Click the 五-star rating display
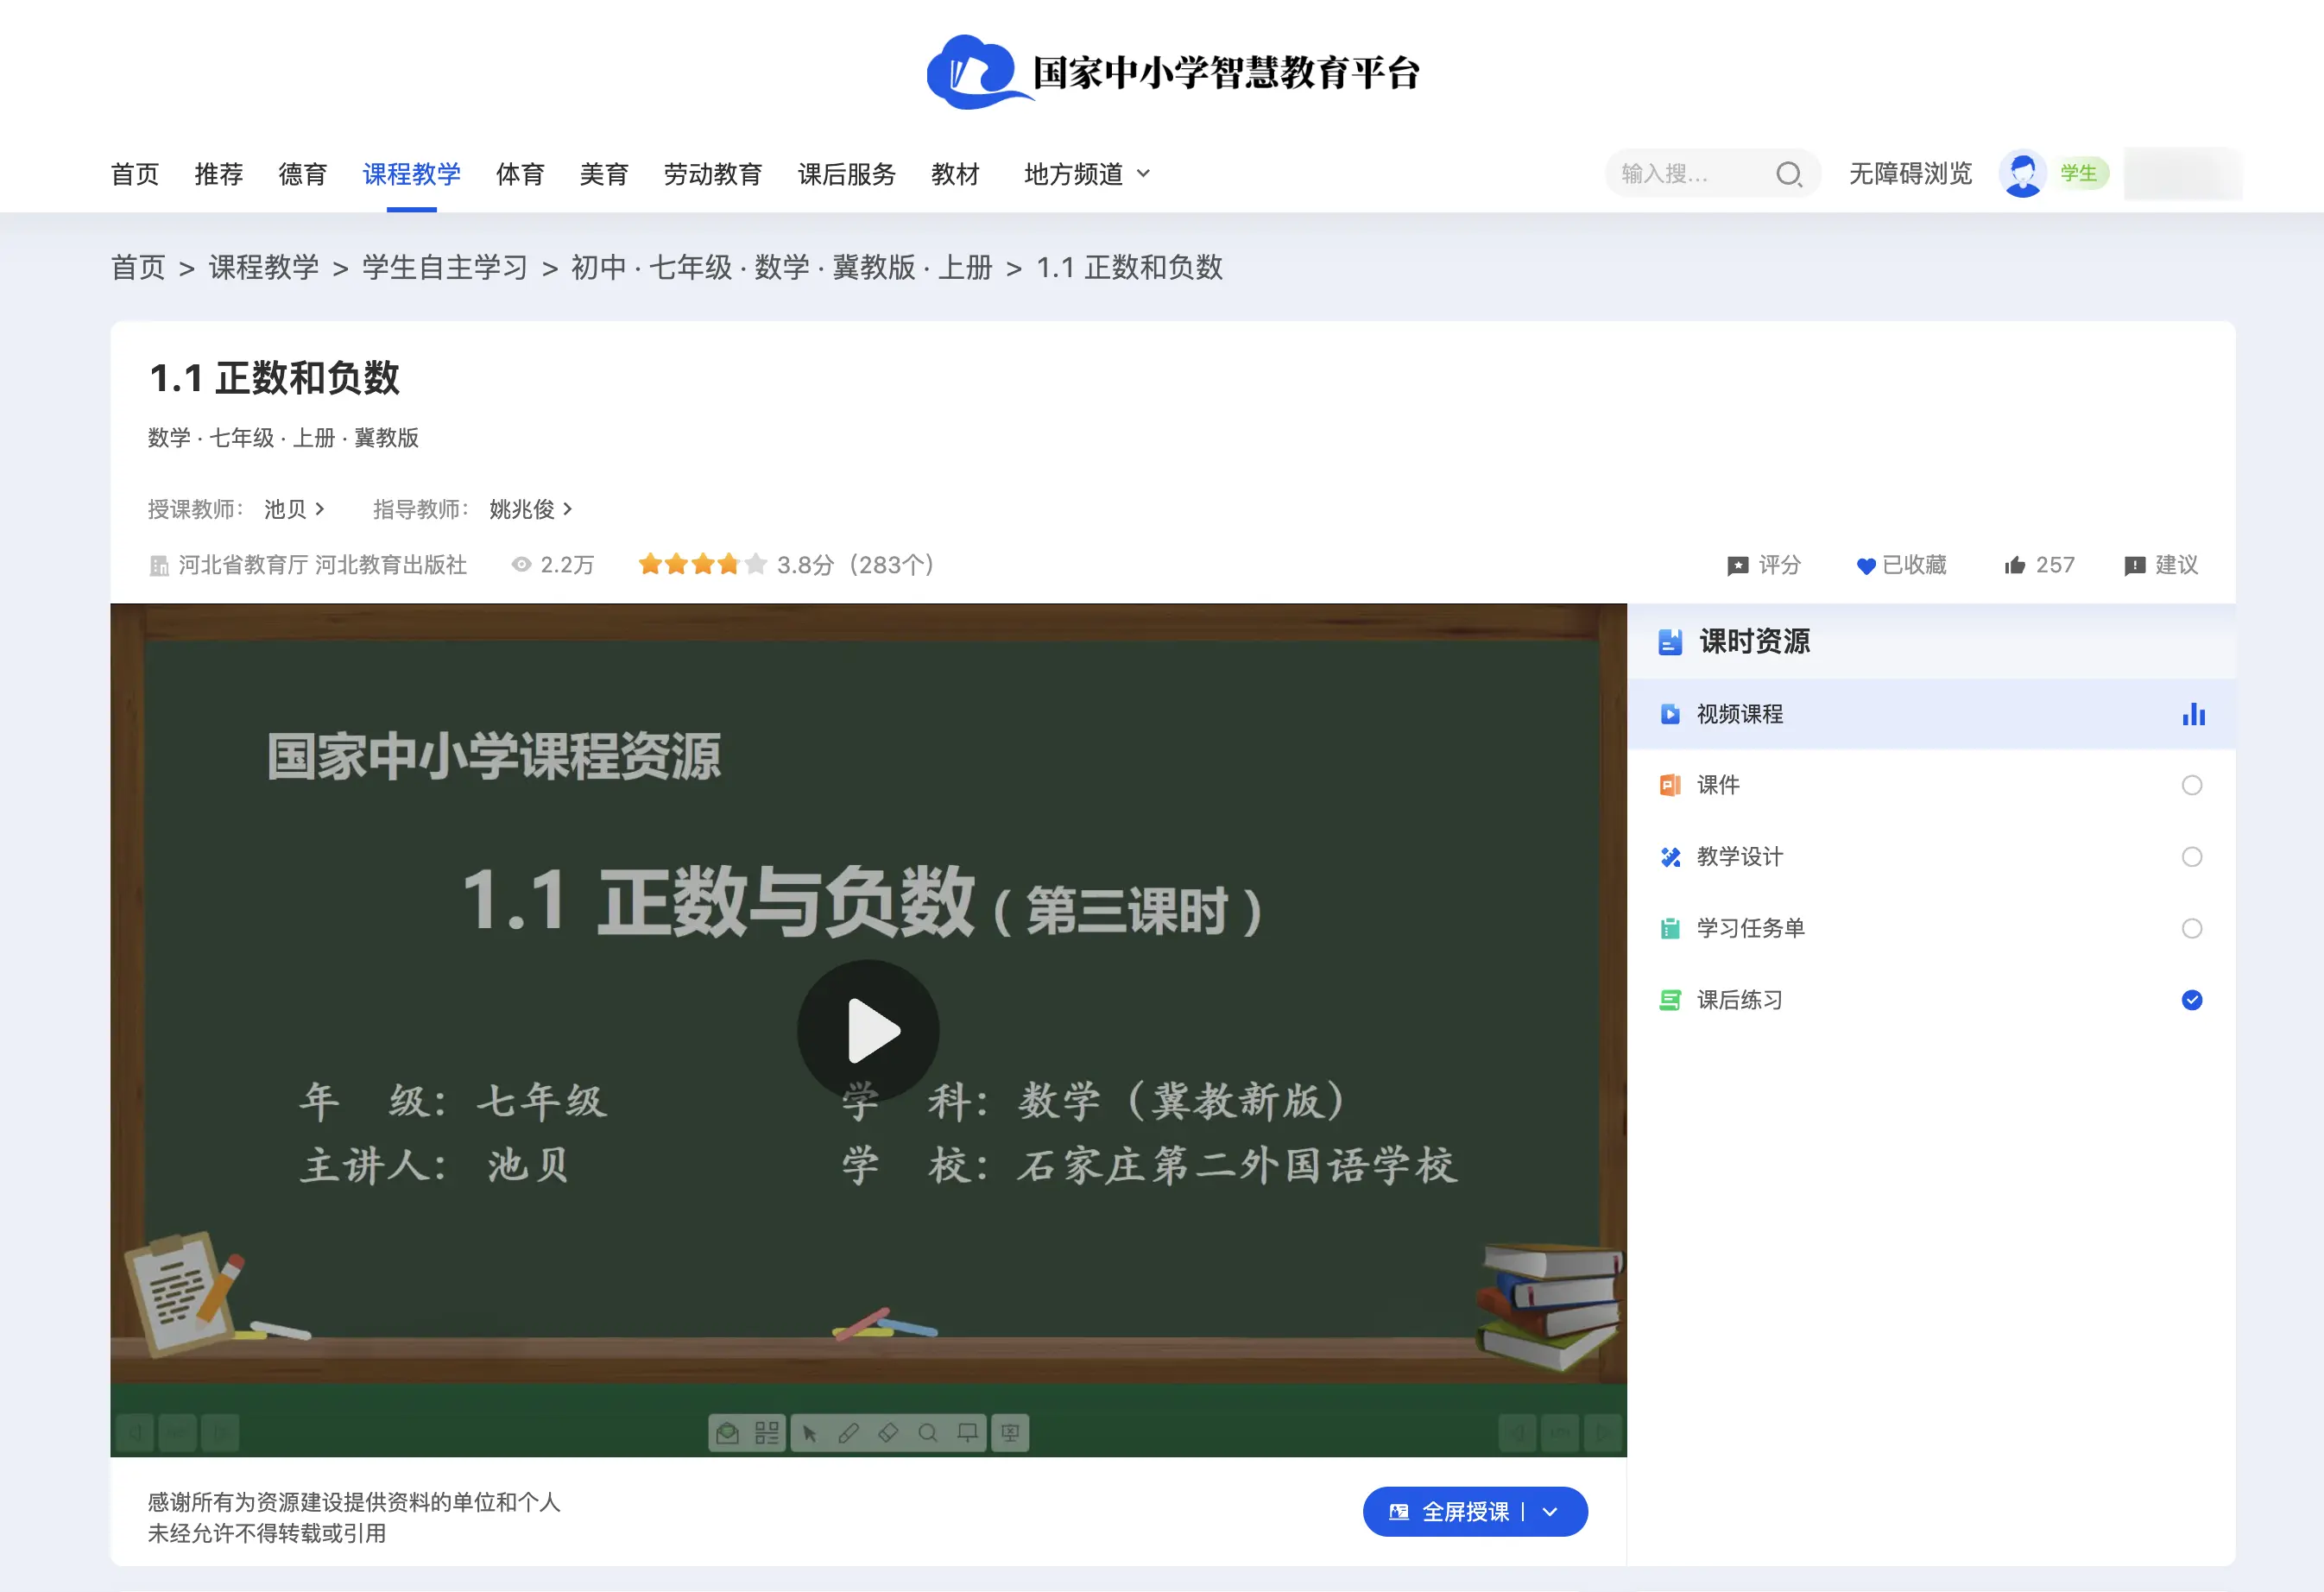2324x1592 pixels. pos(702,565)
